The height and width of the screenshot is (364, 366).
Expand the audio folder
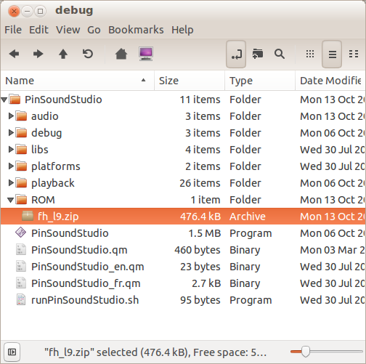(10, 116)
